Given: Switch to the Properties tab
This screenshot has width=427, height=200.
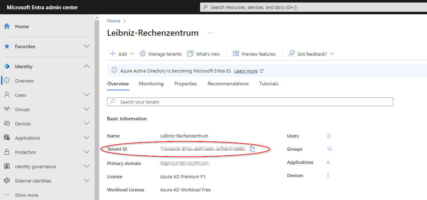Looking at the screenshot, I should click(185, 84).
